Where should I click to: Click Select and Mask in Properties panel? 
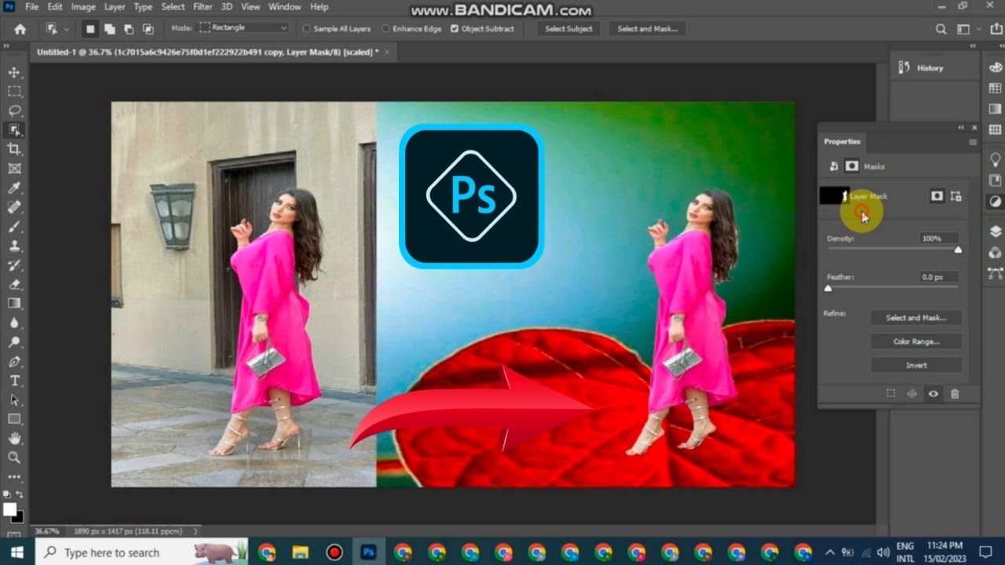point(916,318)
